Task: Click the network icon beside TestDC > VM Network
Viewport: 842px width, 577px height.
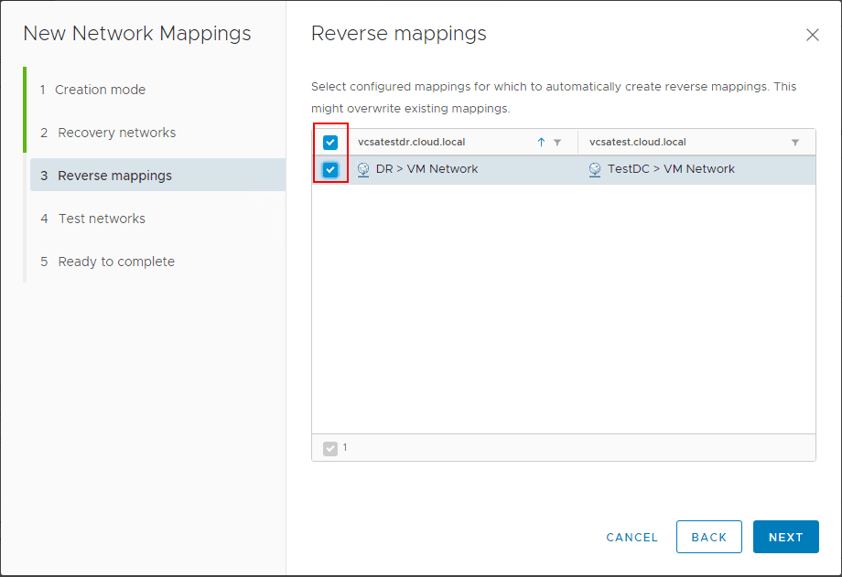Action: click(595, 169)
